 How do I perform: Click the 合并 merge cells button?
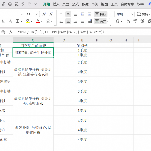[x=101, y=21]
